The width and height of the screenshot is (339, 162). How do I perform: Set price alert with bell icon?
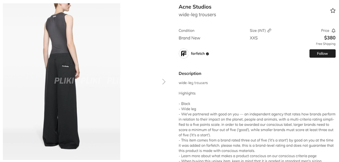pos(333,30)
